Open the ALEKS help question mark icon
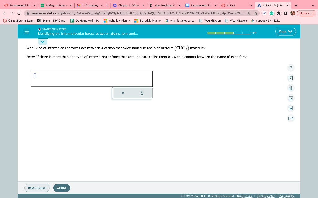Image resolution: width=318 pixels, height=198 pixels. point(290,68)
